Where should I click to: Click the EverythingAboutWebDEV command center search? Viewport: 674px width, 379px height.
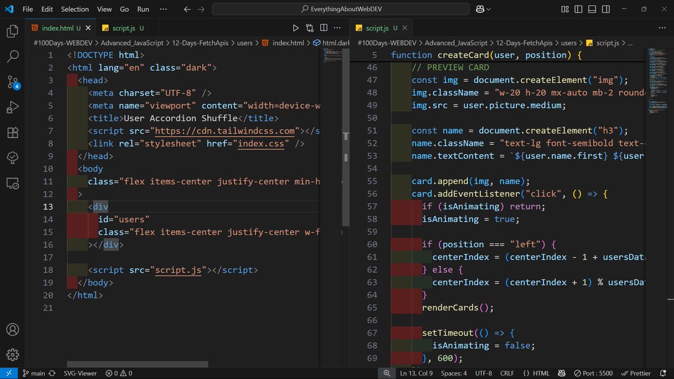340,9
